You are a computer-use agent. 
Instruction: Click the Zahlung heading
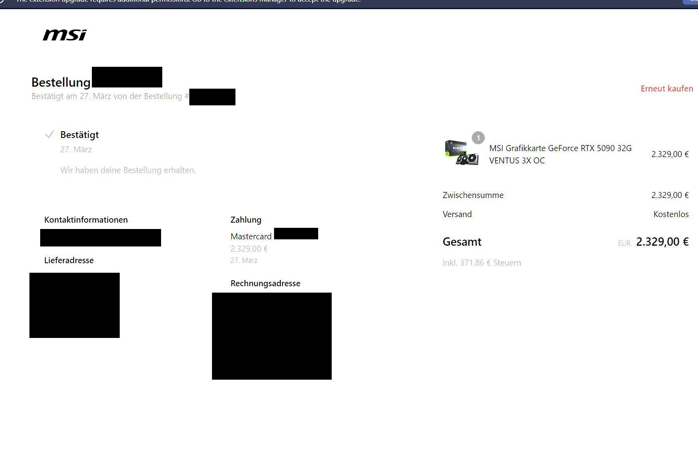[x=246, y=220]
